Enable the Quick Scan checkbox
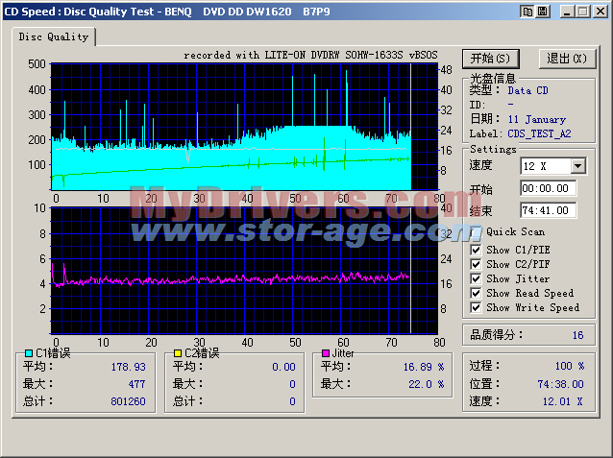The height and width of the screenshot is (458, 613). coord(476,231)
